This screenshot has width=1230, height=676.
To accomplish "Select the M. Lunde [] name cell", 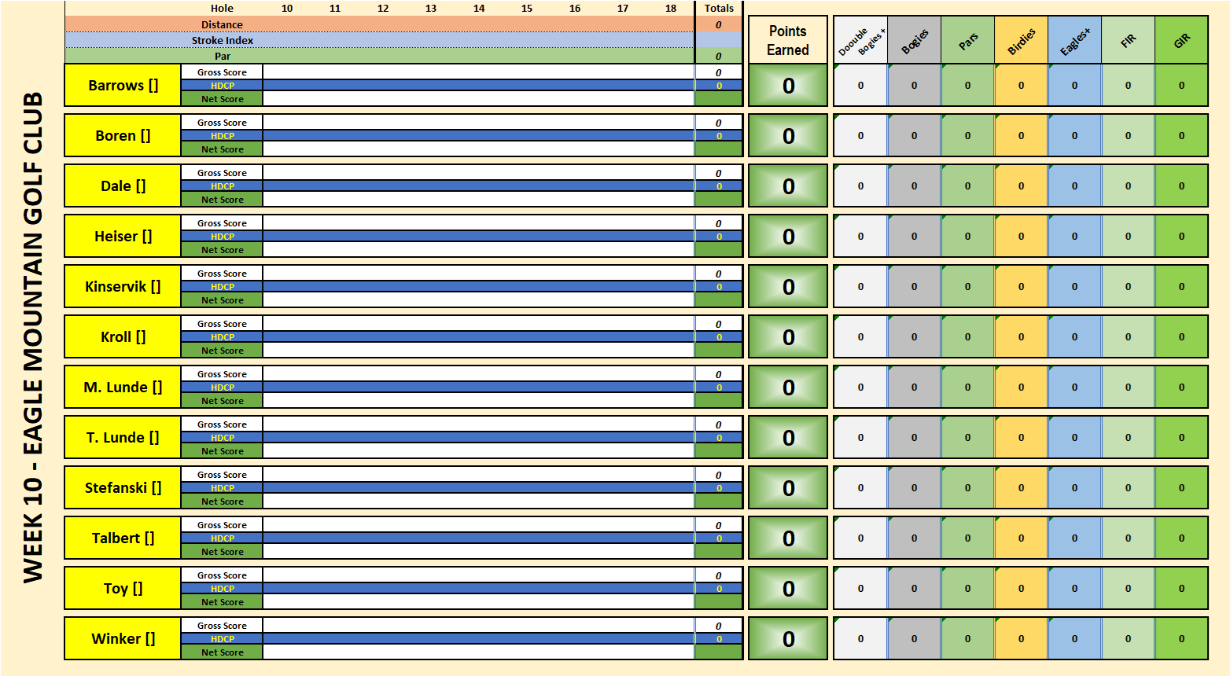I will pos(123,388).
